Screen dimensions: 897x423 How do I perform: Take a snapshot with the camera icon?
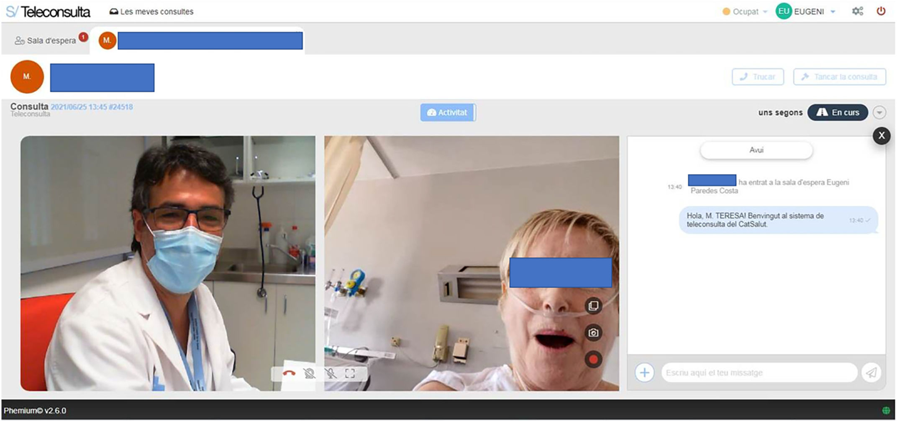pyautogui.click(x=593, y=333)
